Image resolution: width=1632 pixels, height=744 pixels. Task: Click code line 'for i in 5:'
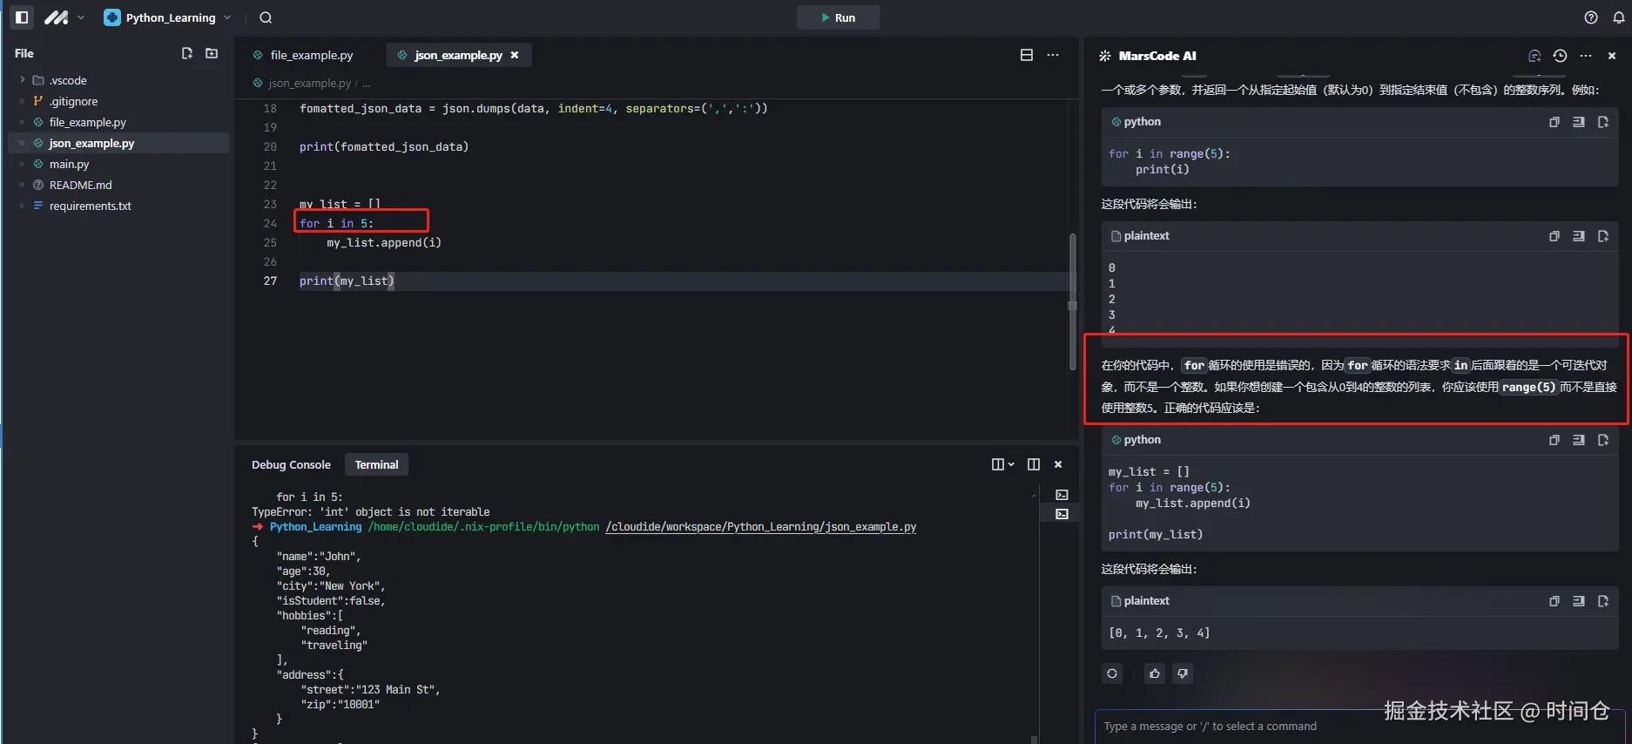336,223
